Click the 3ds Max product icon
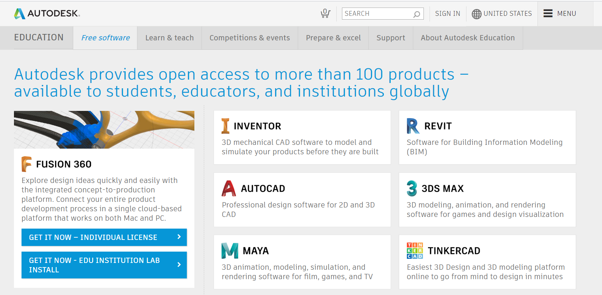This screenshot has width=602, height=295. point(412,188)
